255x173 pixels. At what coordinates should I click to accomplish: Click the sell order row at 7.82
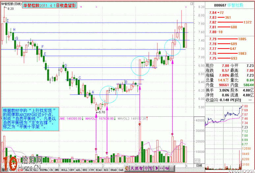point(230,22)
